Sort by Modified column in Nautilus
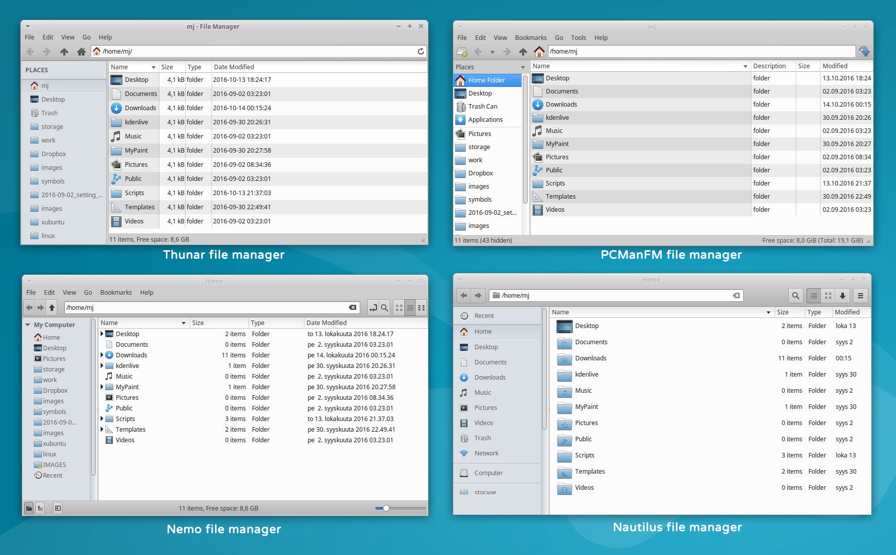The image size is (896, 555). click(851, 312)
